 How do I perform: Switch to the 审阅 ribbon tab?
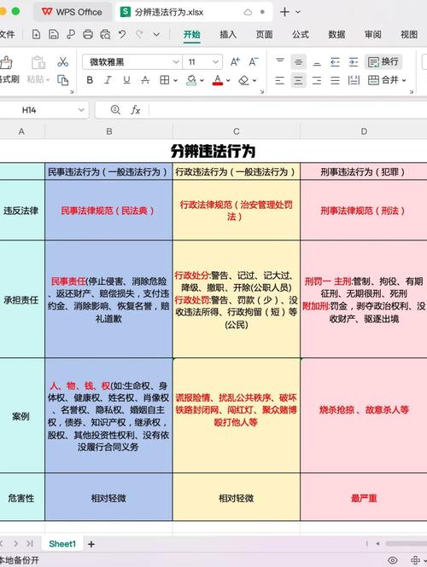372,35
